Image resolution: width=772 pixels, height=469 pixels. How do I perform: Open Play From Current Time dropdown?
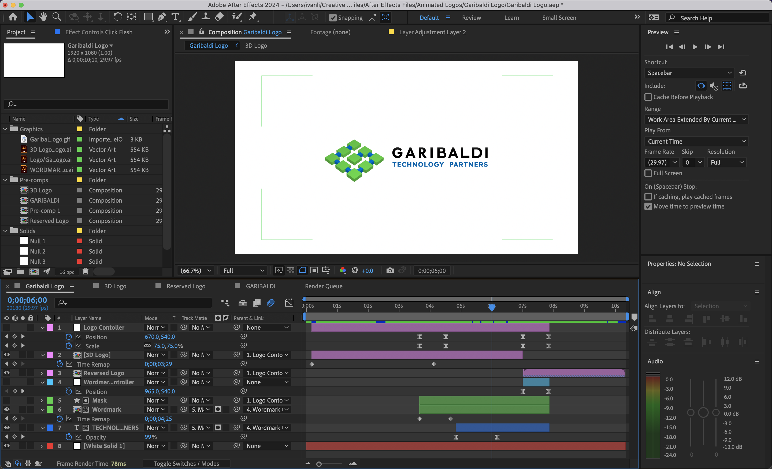click(696, 141)
